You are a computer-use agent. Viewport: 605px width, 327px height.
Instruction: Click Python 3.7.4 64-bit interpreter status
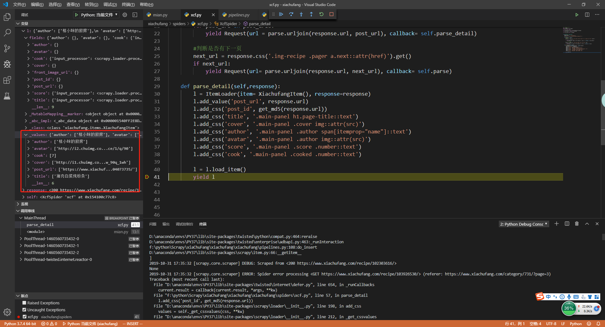[20, 324]
